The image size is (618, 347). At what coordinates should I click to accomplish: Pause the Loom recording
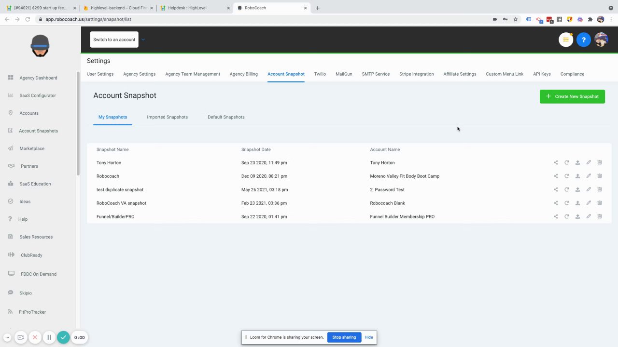49,337
